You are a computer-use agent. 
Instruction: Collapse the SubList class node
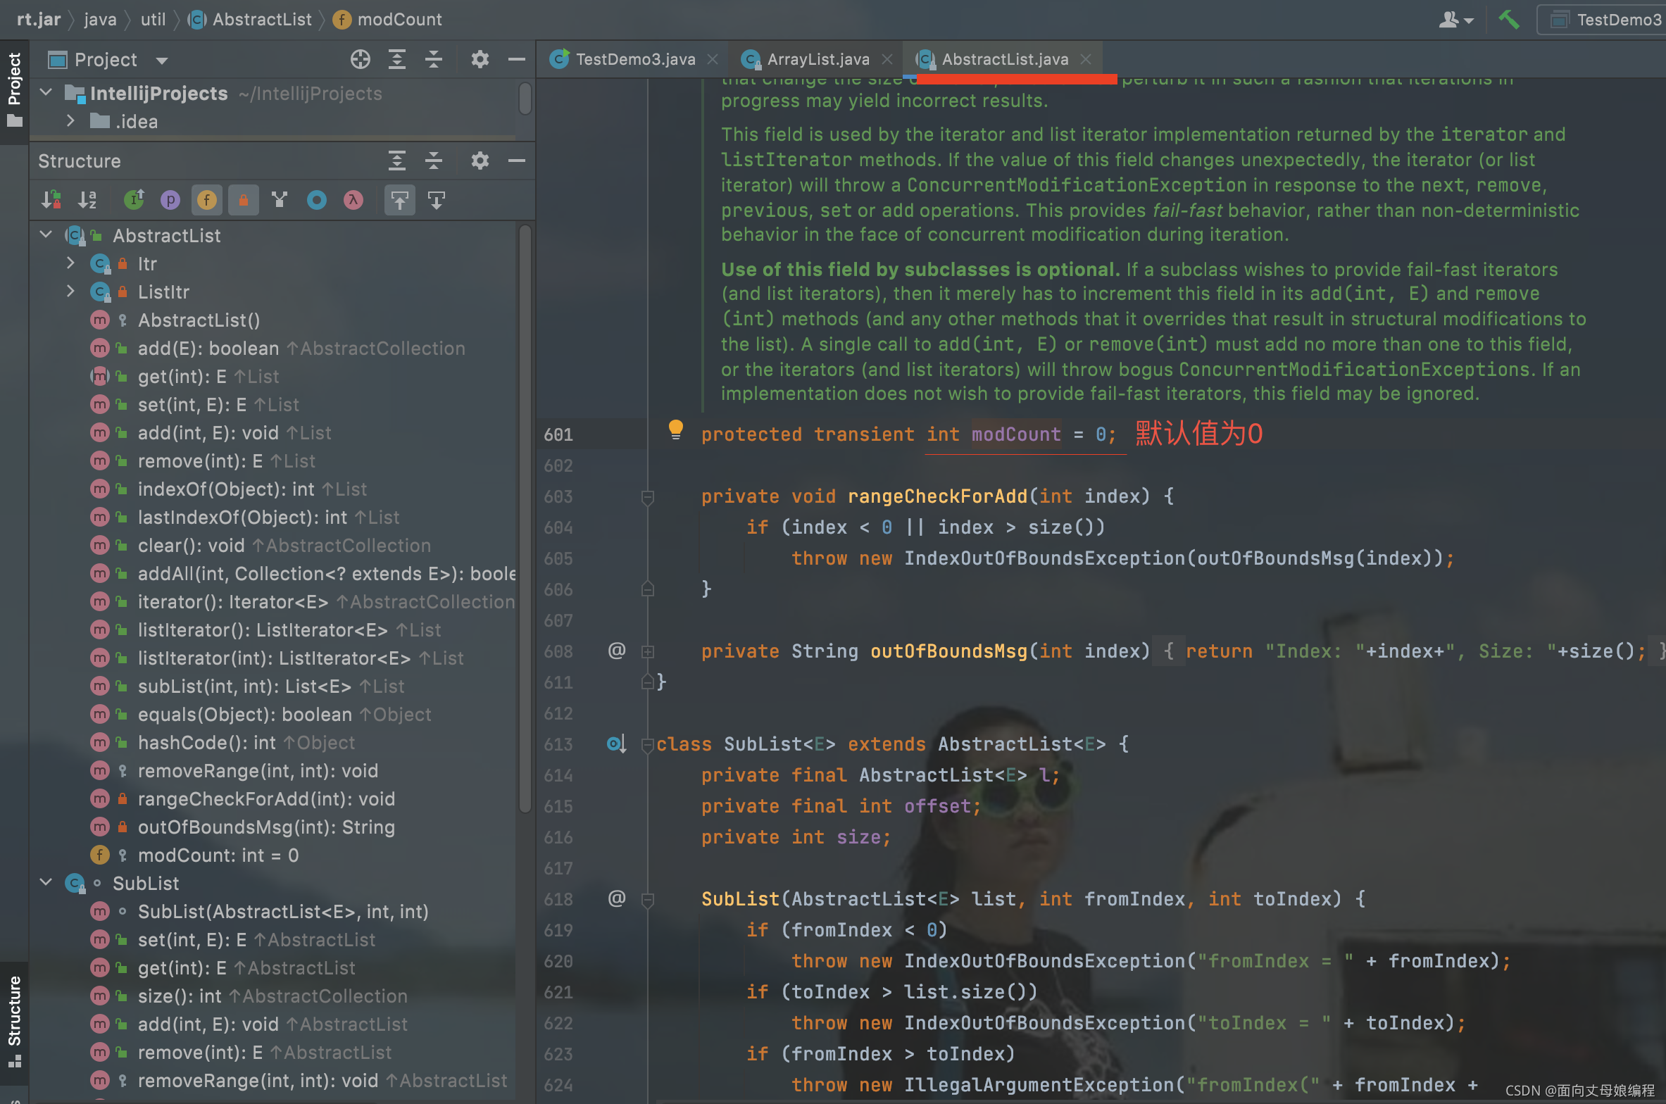[46, 883]
